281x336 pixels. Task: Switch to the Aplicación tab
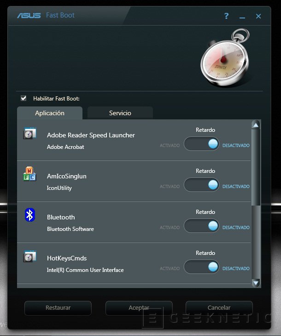[x=50, y=113]
